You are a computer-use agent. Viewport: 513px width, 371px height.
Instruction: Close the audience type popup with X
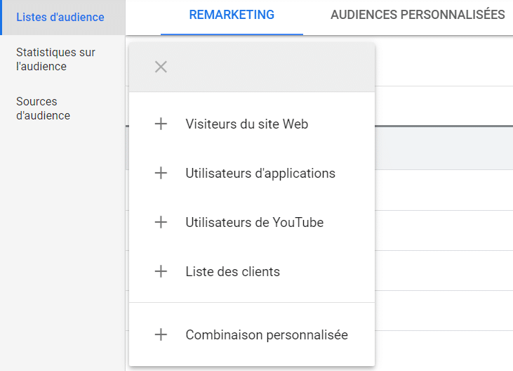click(x=161, y=67)
